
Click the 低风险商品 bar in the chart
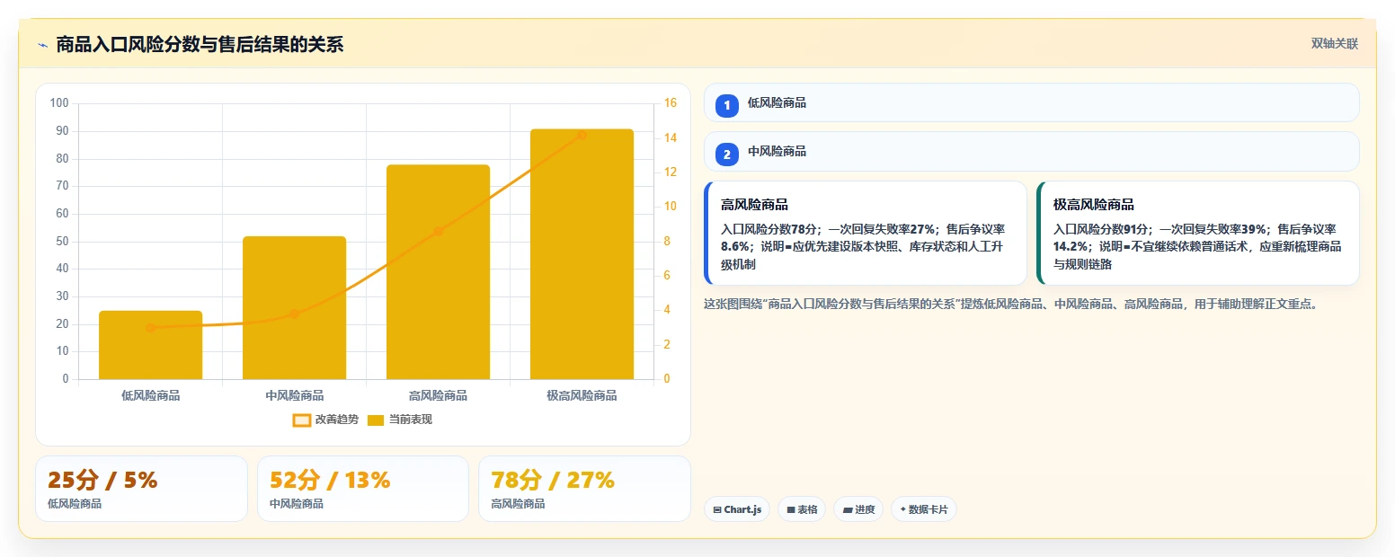click(x=151, y=345)
